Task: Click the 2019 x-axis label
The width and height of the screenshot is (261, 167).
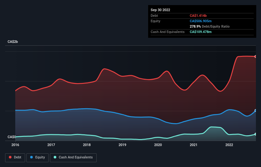Action: [x=122, y=145]
